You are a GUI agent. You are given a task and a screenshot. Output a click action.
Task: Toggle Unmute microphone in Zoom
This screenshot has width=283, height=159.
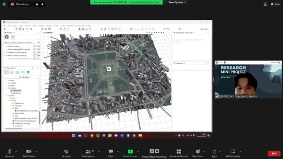tap(9, 153)
